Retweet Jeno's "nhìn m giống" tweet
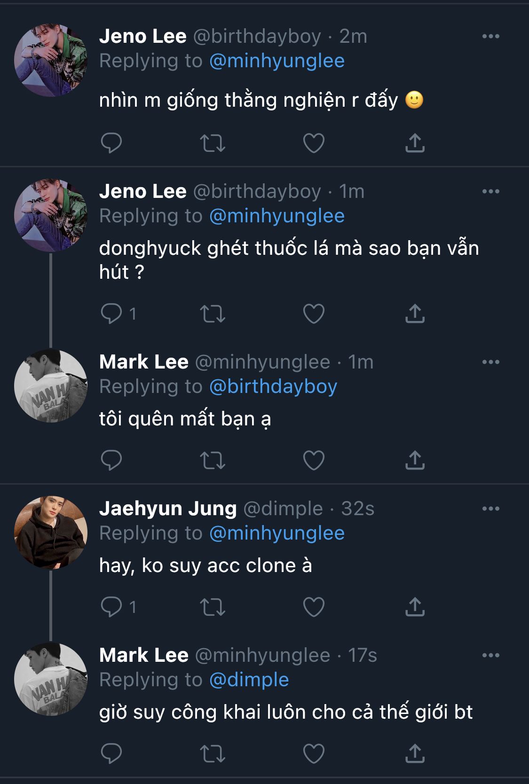 click(213, 143)
